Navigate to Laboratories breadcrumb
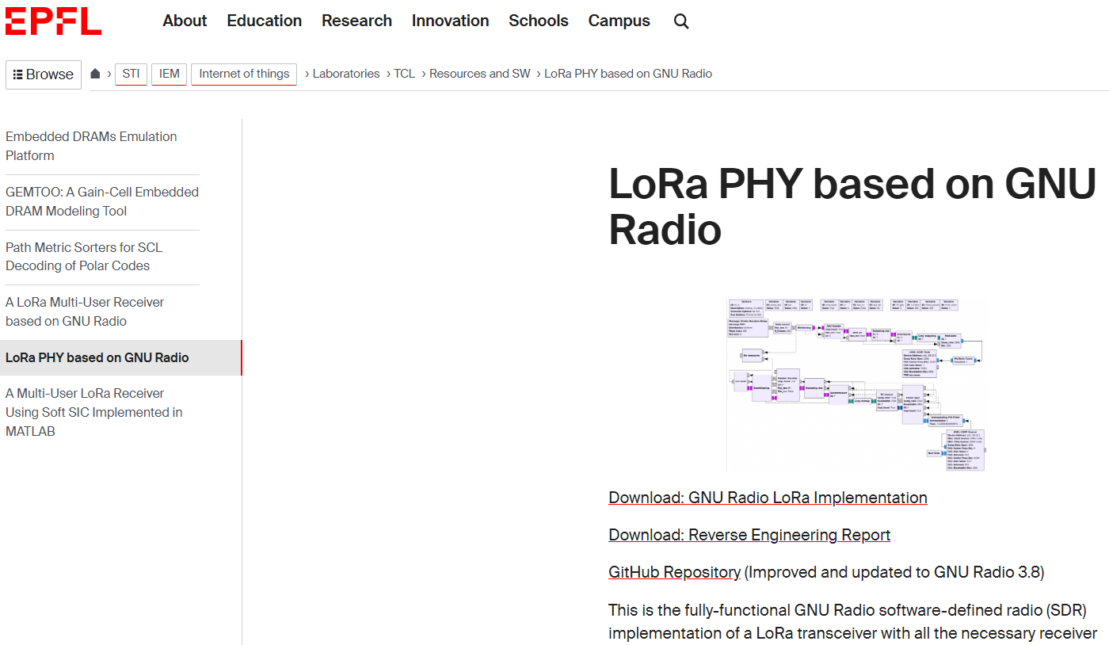1109x645 pixels. [346, 74]
